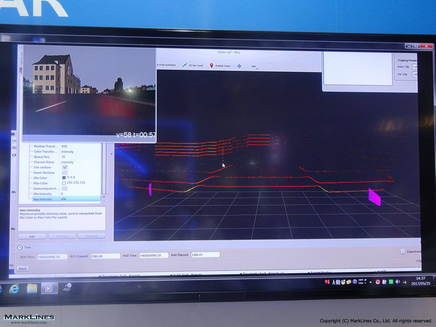Click the media player taskbar icon
The width and height of the screenshot is (436, 327).
49,288
